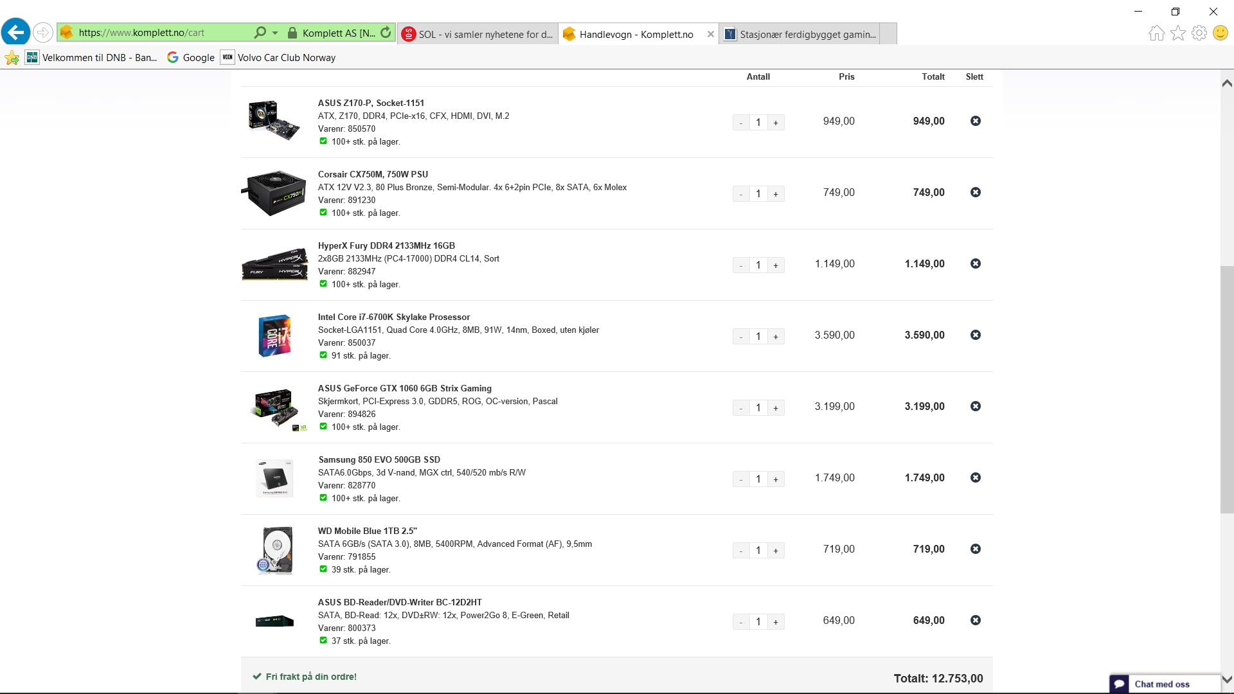
Task: Increase quantity of WD Mobile Blue
Action: pos(776,551)
